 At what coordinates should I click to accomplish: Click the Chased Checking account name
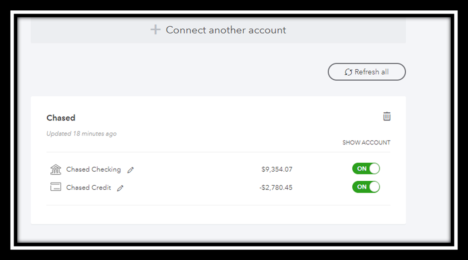pos(94,169)
